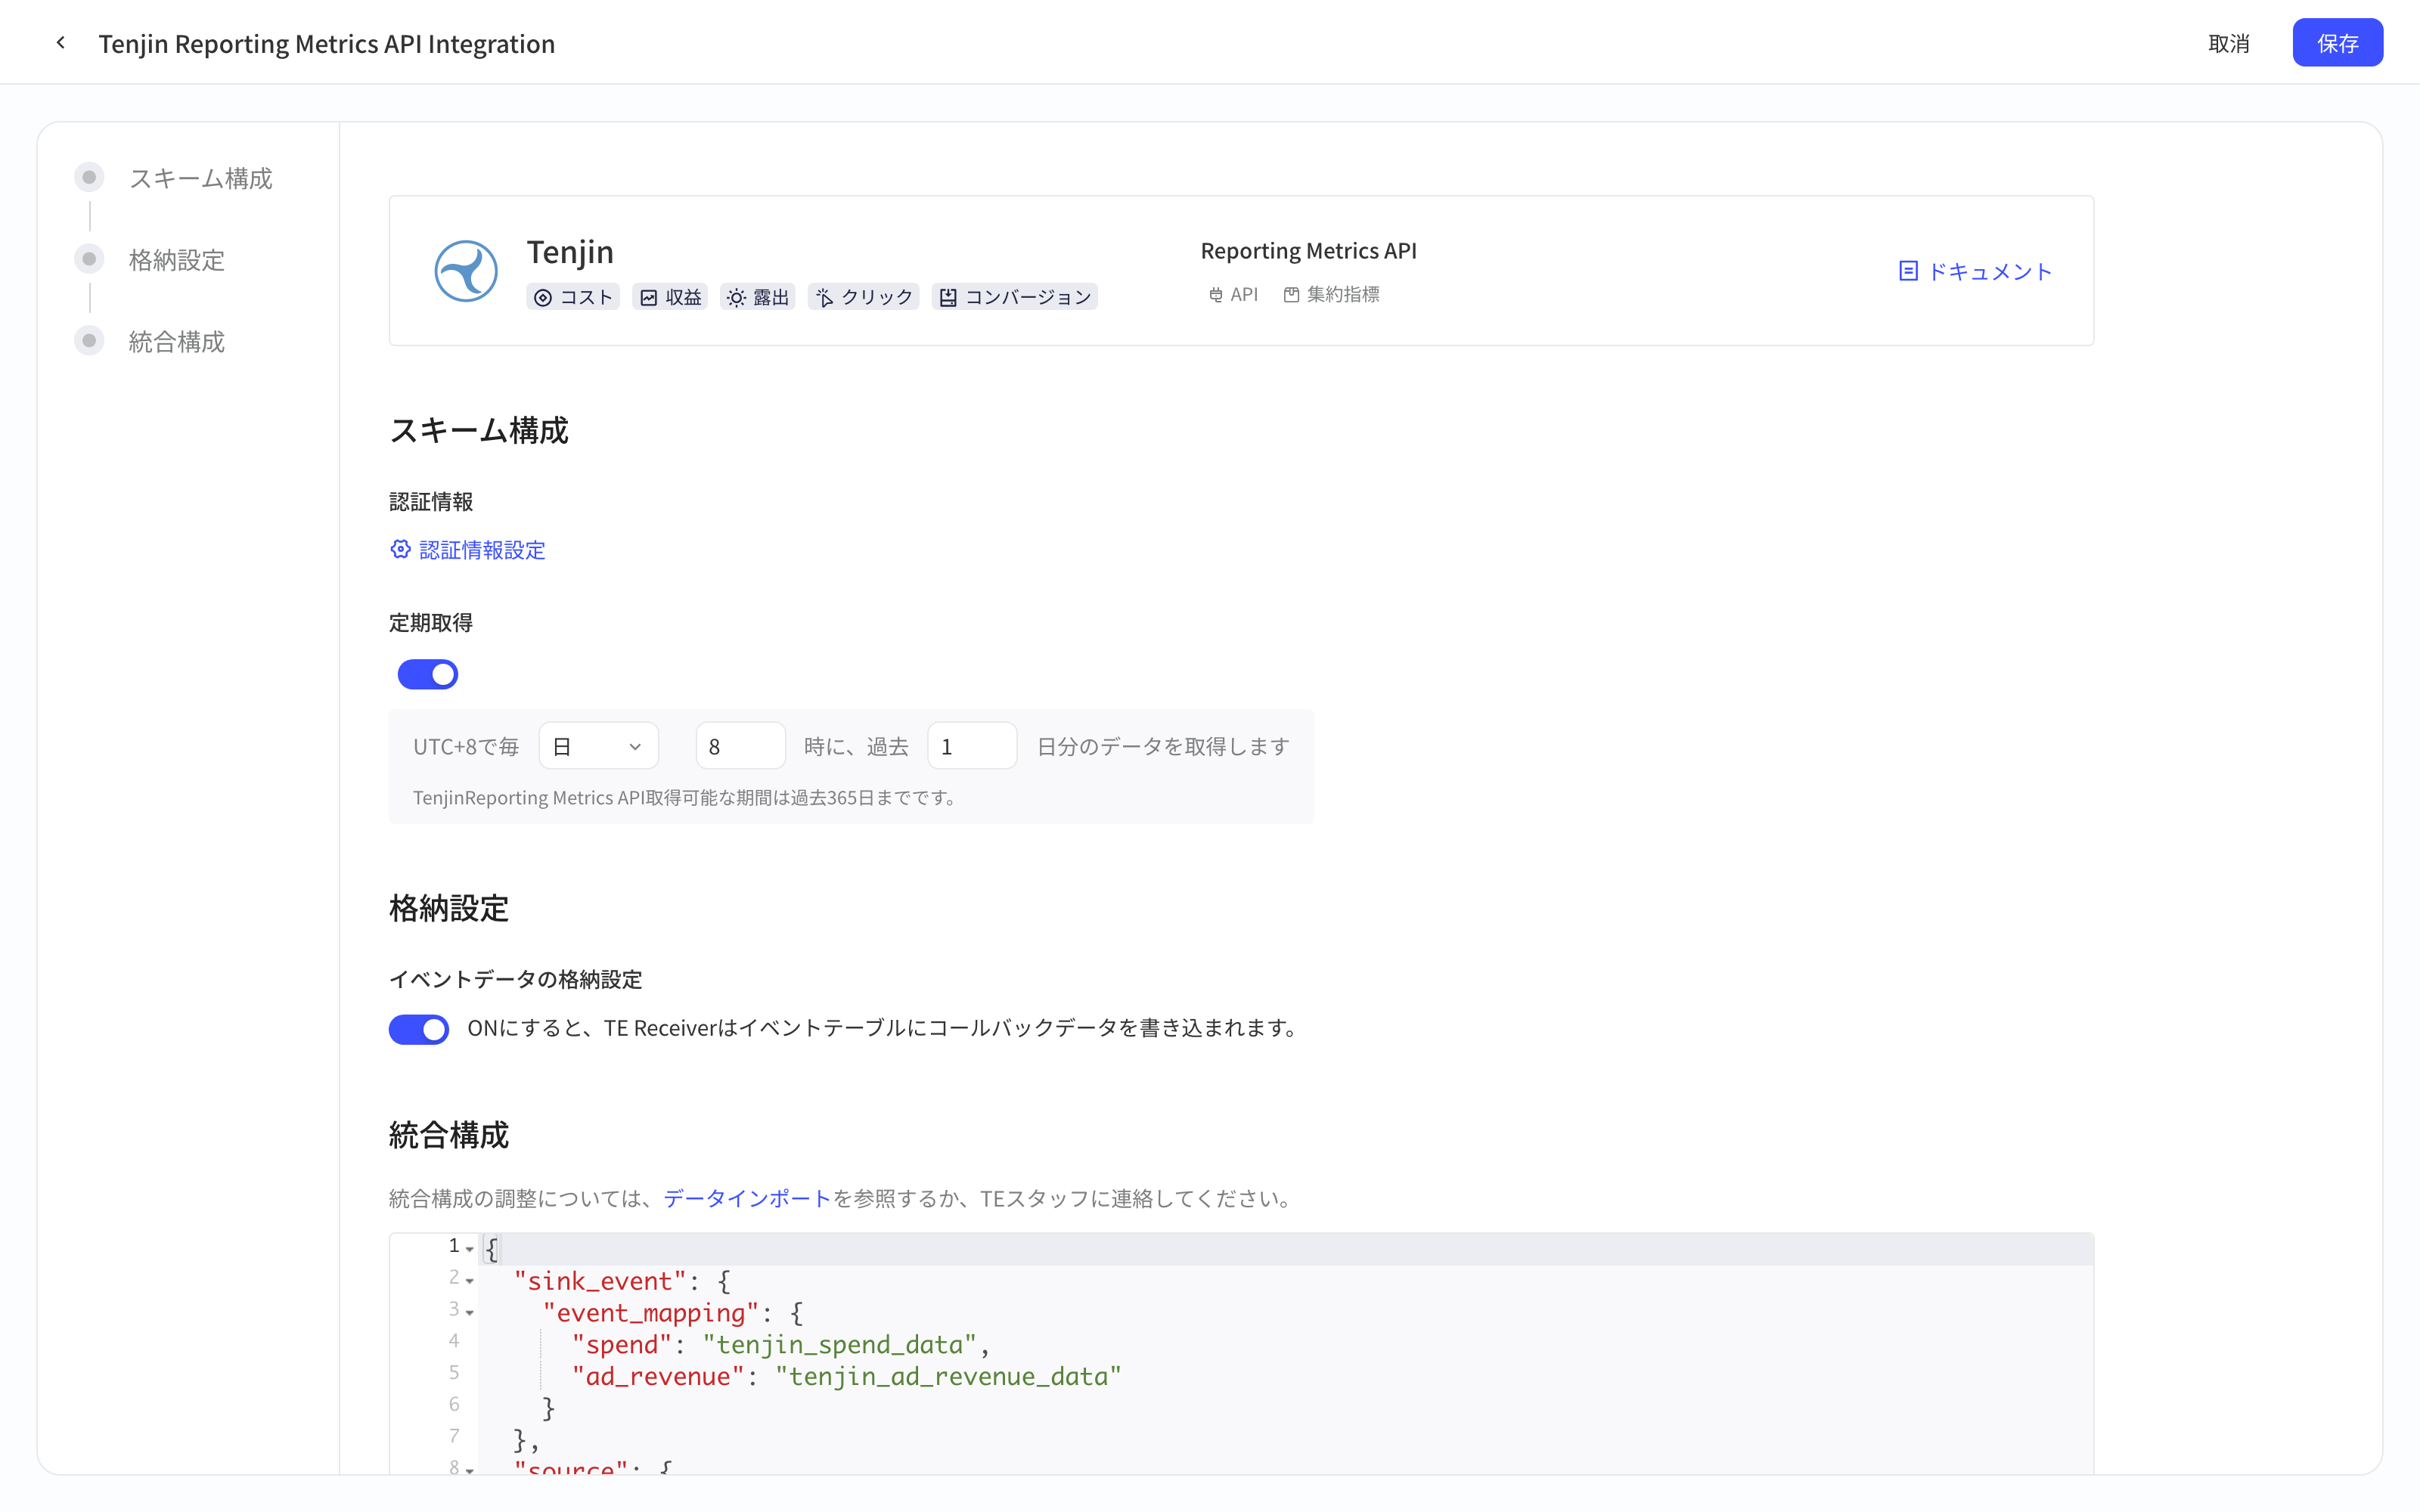Click the "tenjin_spend_data" value in code

pyautogui.click(x=839, y=1345)
